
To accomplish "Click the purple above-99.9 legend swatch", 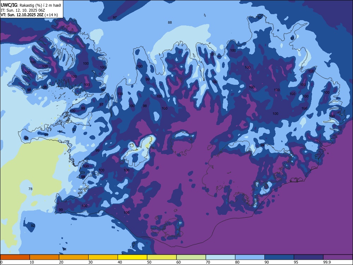I will click(338, 257).
